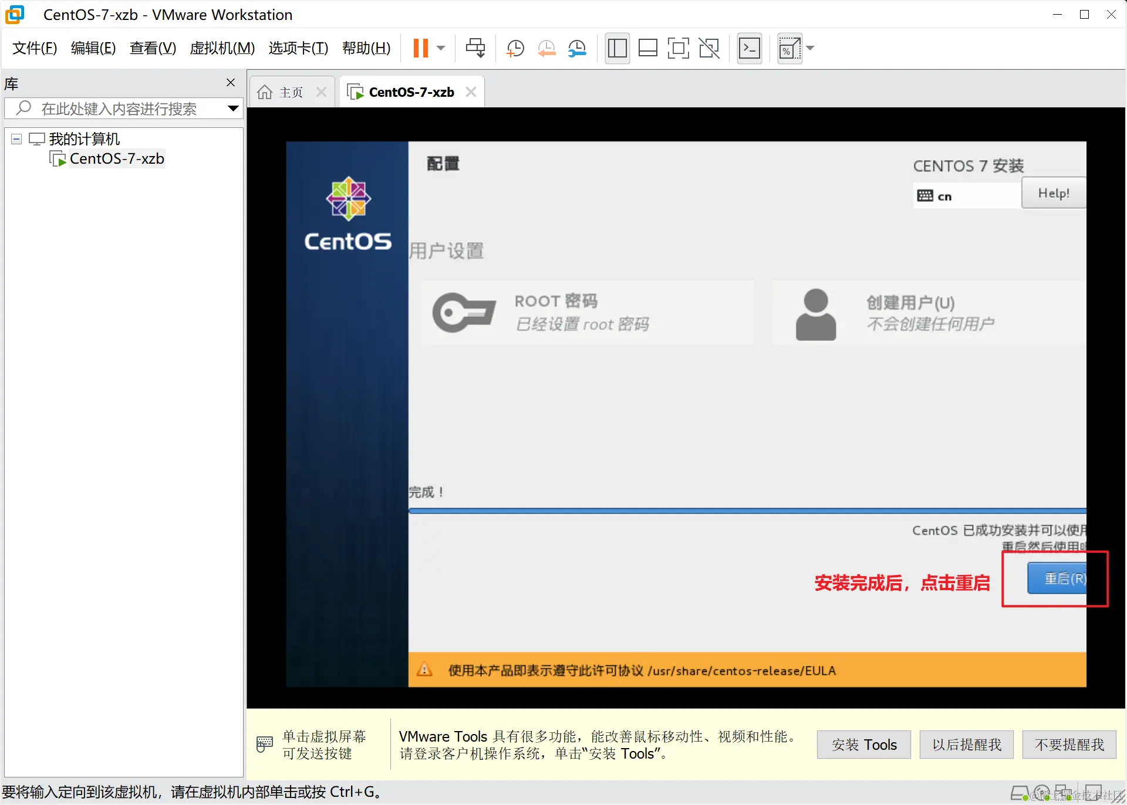Close the library panel
This screenshot has height=805, width=1127.
(x=231, y=83)
